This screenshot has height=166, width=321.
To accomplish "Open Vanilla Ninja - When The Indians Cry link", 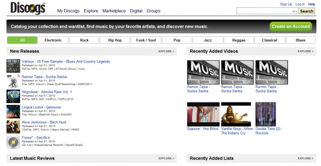I will pyautogui.click(x=237, y=131).
